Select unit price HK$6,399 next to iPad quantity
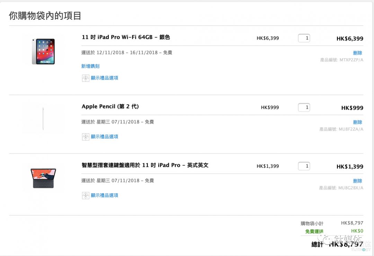 [x=268, y=38]
